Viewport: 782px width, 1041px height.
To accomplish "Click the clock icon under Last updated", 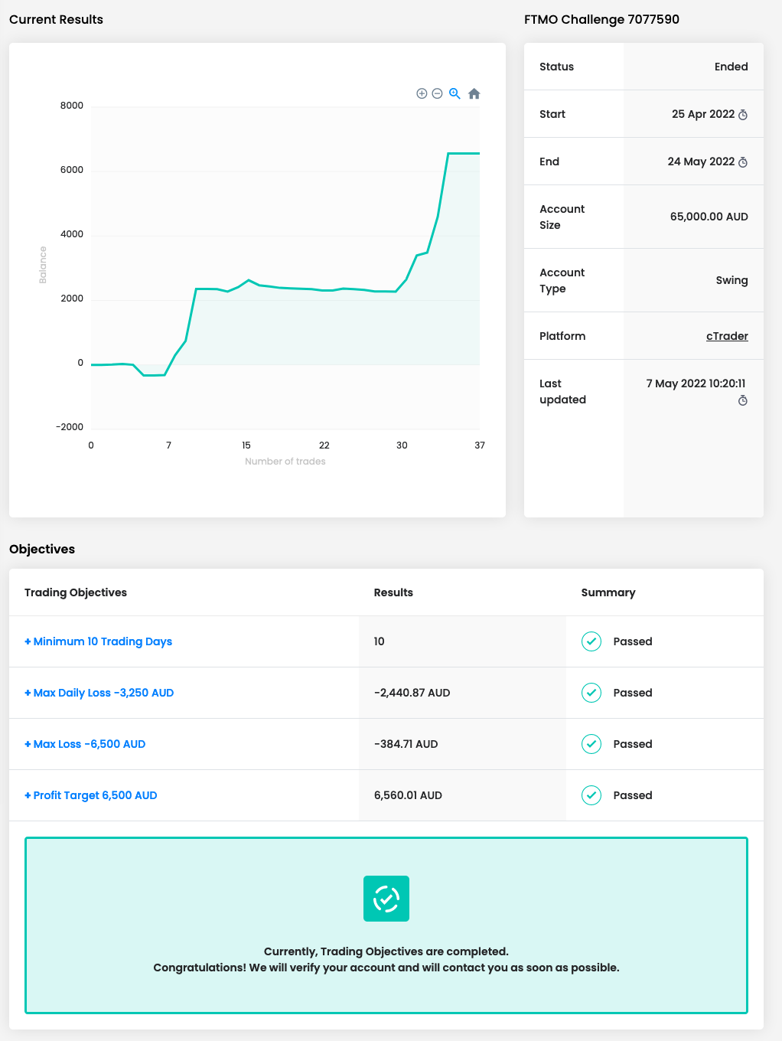I will (x=742, y=400).
